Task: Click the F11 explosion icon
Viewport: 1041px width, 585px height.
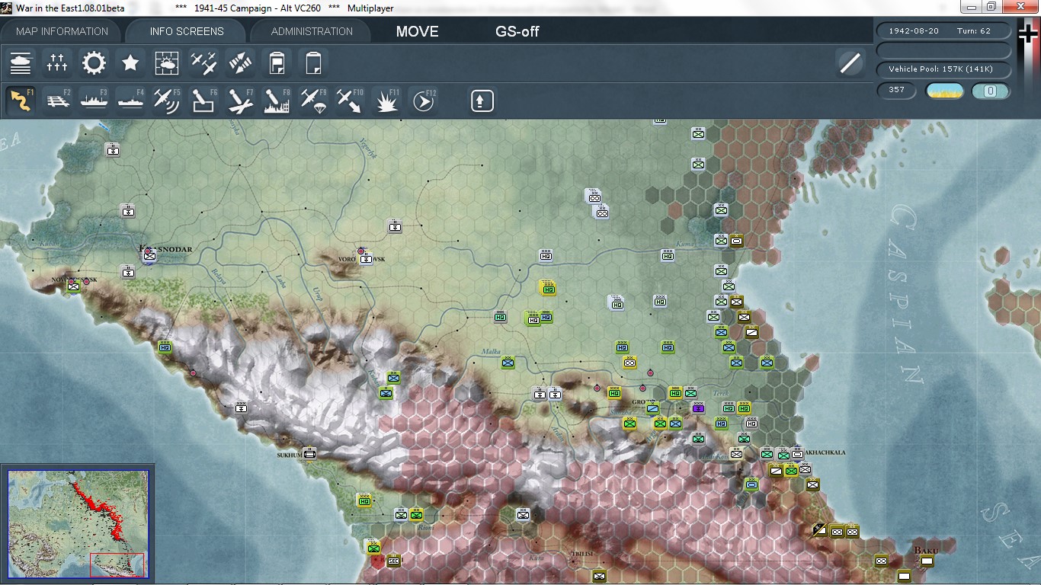Action: [x=386, y=101]
